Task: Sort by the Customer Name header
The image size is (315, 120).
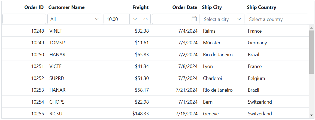Action: tap(66, 7)
